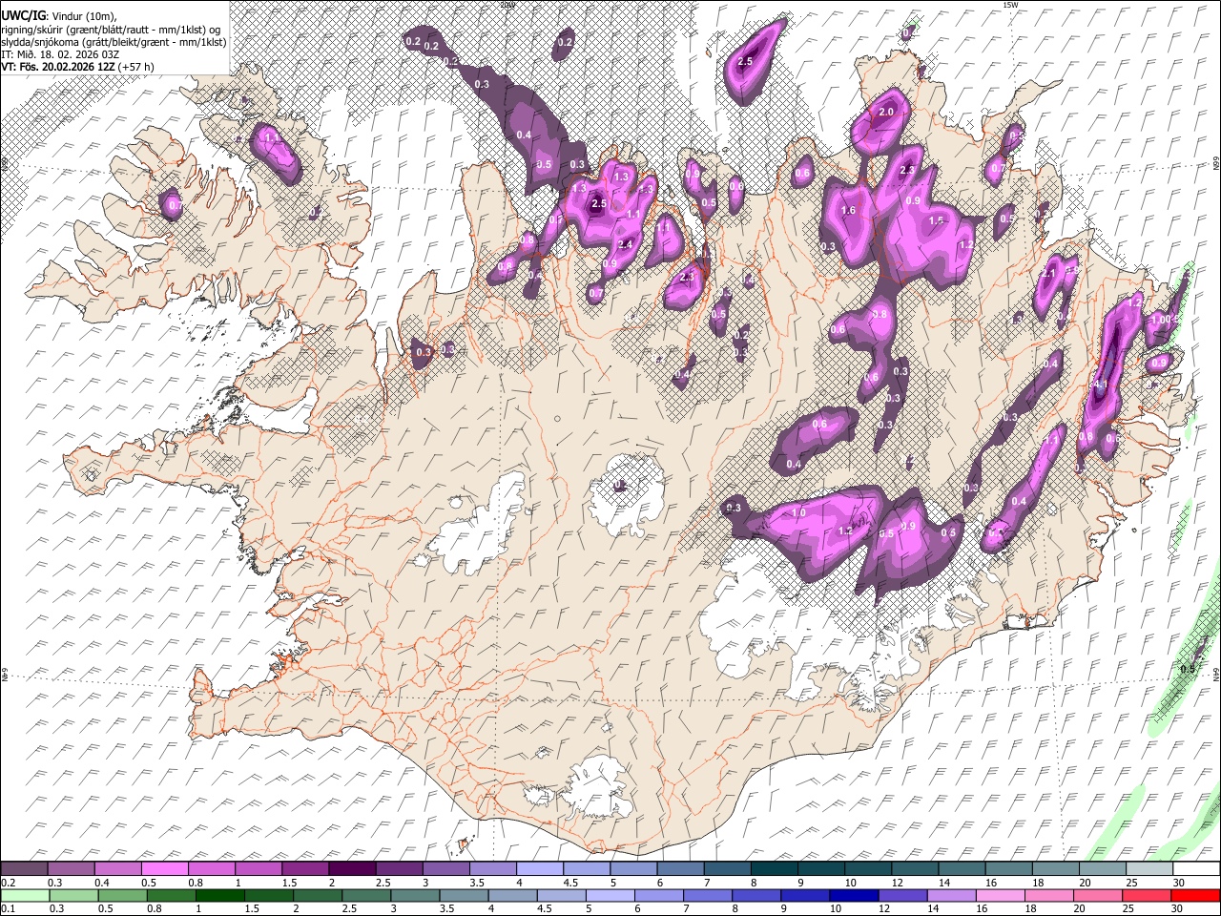Click the 4.1 precipitation value on the east coast
The height and width of the screenshot is (916, 1221).
click(x=1100, y=385)
